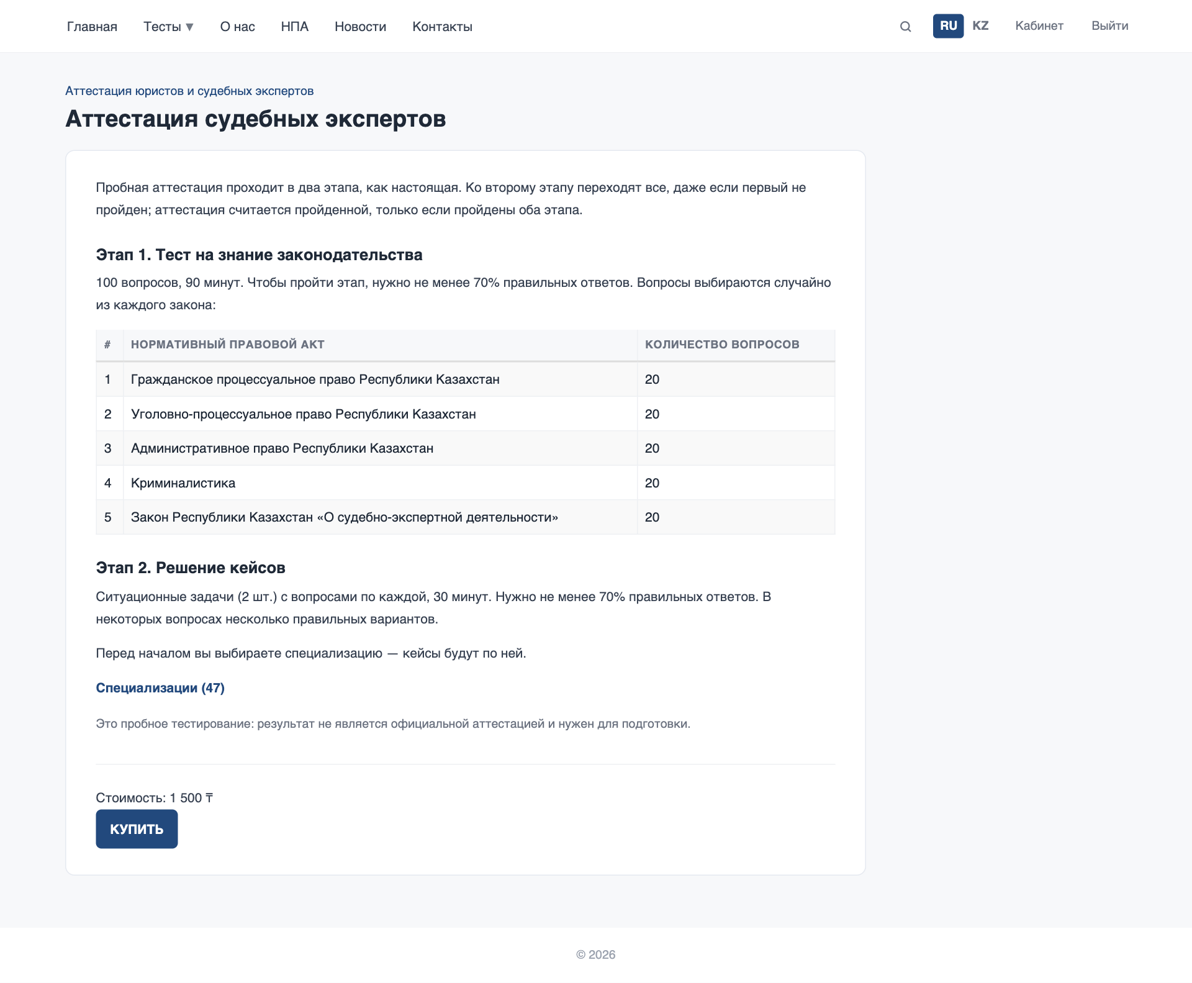This screenshot has width=1192, height=983.
Task: Open the НПА menu item
Action: pyautogui.click(x=295, y=27)
